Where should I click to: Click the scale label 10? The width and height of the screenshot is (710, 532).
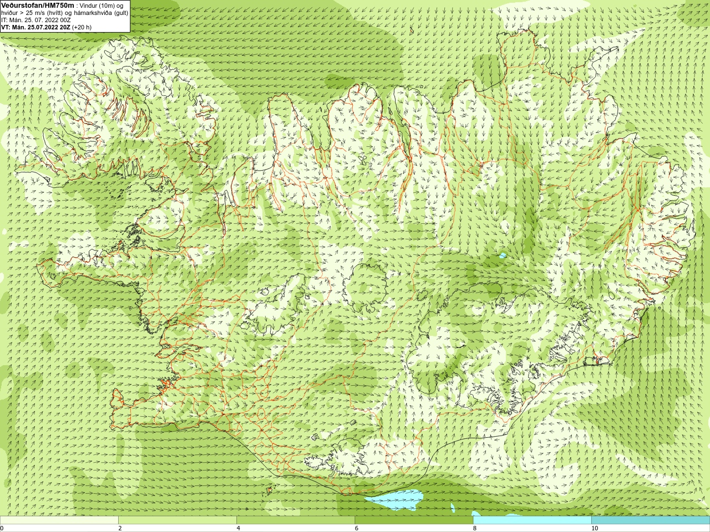595,528
